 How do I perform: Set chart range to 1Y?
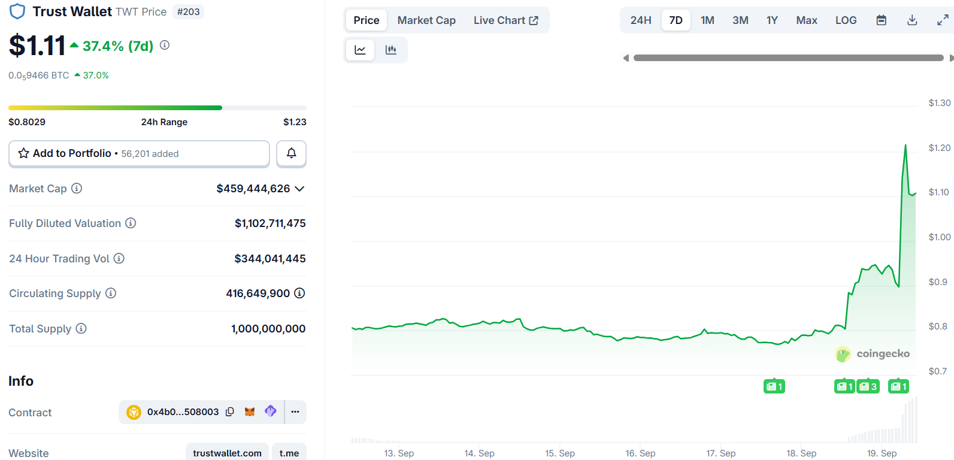[x=772, y=20]
